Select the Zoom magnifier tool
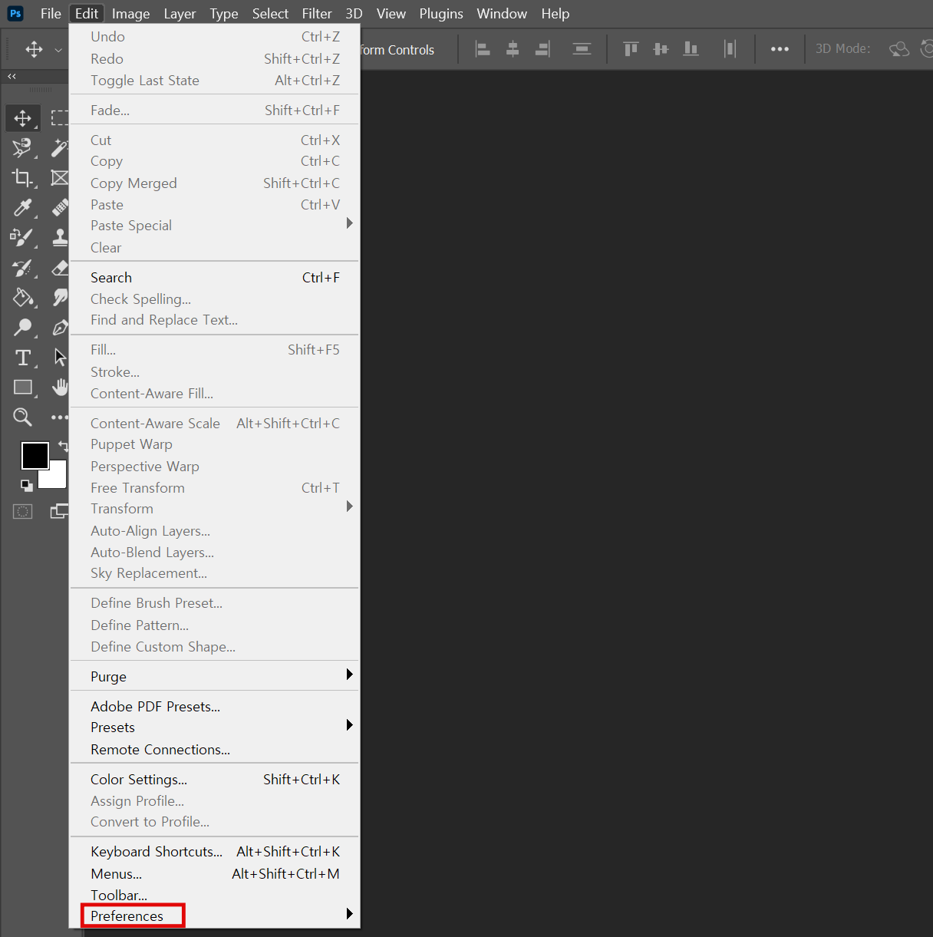The height and width of the screenshot is (937, 933). (x=22, y=417)
